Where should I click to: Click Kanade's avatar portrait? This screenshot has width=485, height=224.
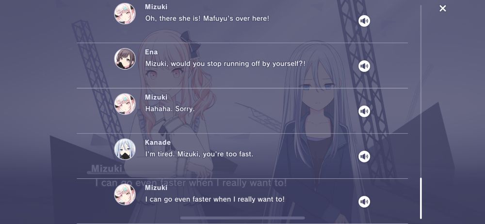(x=125, y=149)
